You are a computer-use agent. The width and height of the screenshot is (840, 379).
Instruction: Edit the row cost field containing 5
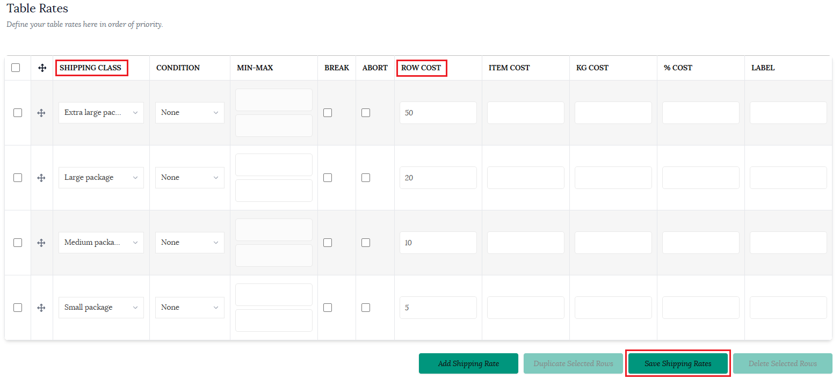[438, 308]
